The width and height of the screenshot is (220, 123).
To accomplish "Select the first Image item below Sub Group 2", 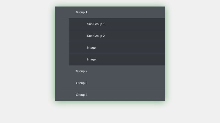I will [x=117, y=48].
